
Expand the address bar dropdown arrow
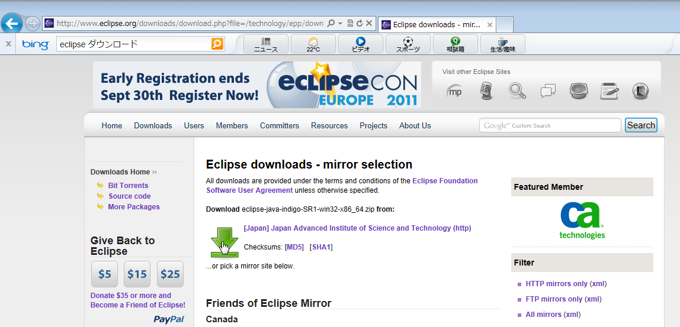[x=340, y=24]
